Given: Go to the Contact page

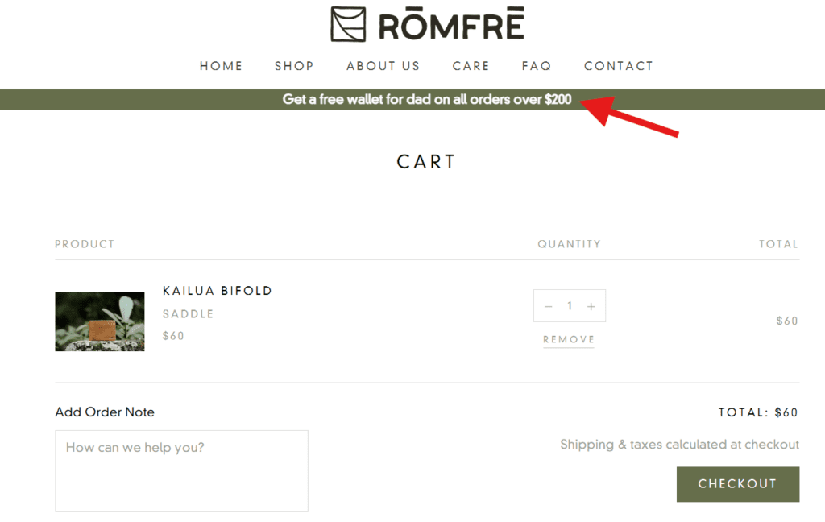Looking at the screenshot, I should tap(619, 66).
